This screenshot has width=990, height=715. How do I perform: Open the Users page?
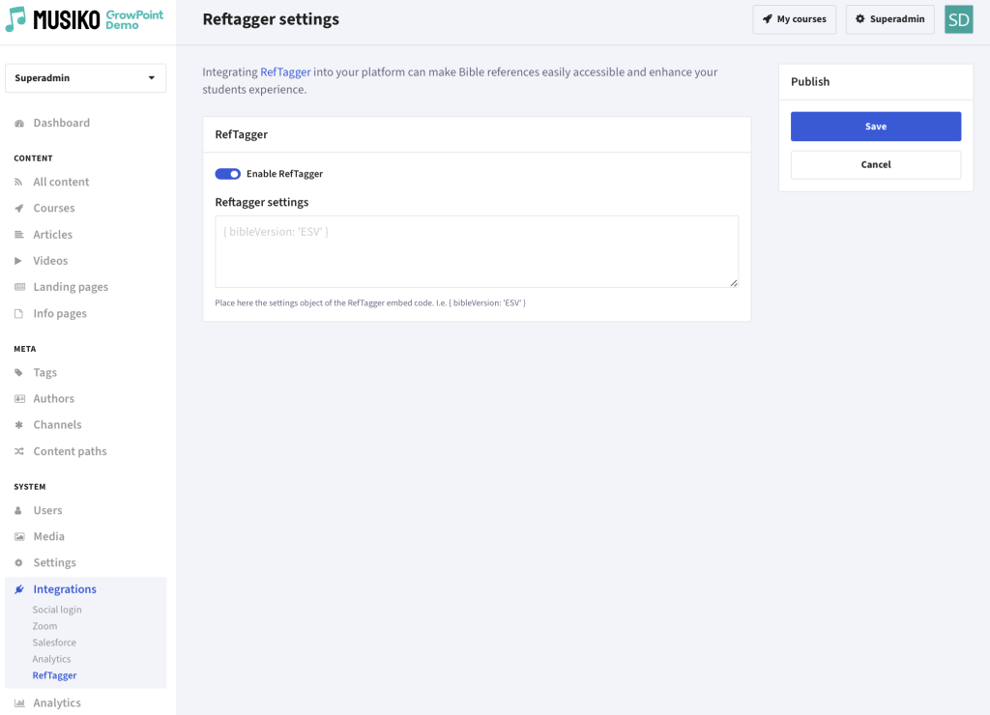coord(47,510)
